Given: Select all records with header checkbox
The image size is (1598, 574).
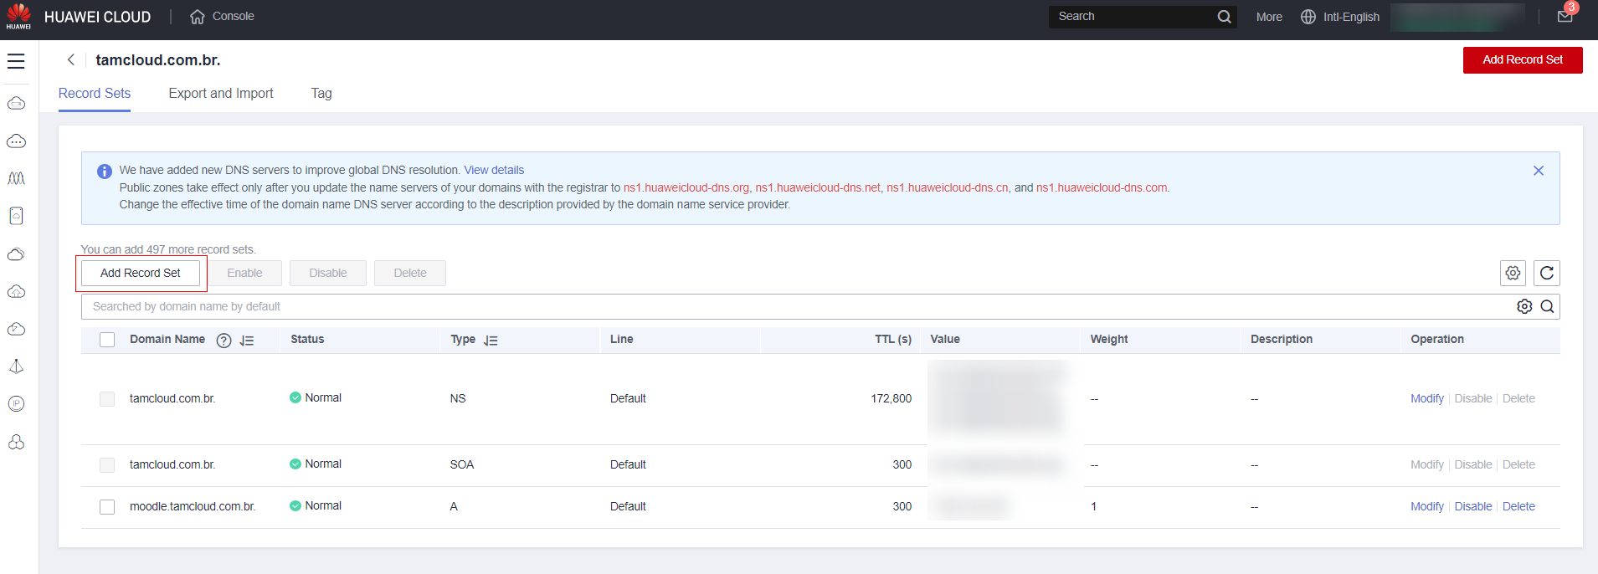Looking at the screenshot, I should click(107, 340).
